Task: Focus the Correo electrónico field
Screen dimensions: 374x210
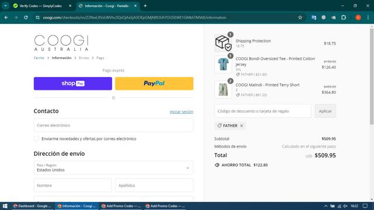Action: pyautogui.click(x=113, y=125)
